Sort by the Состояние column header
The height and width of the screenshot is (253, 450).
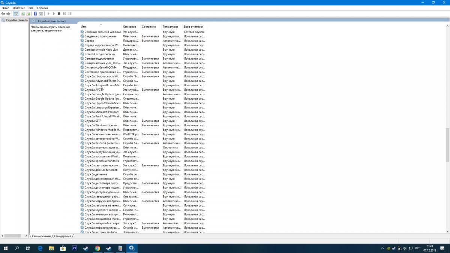(151, 27)
